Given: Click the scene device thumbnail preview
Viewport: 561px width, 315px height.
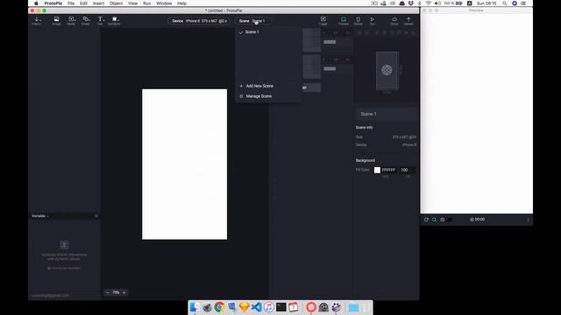Looking at the screenshot, I should click(x=387, y=71).
